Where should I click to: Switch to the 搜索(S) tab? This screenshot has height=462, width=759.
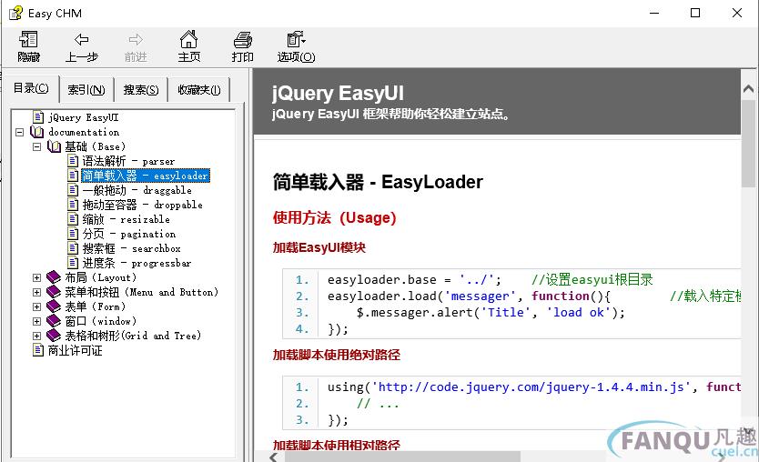tap(141, 90)
